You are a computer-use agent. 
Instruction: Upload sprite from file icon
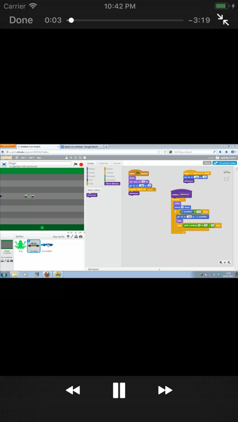click(x=76, y=236)
